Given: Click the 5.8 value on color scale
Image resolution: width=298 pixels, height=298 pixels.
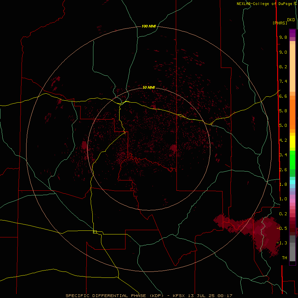Looking at the screenshot, I should pos(283,111).
